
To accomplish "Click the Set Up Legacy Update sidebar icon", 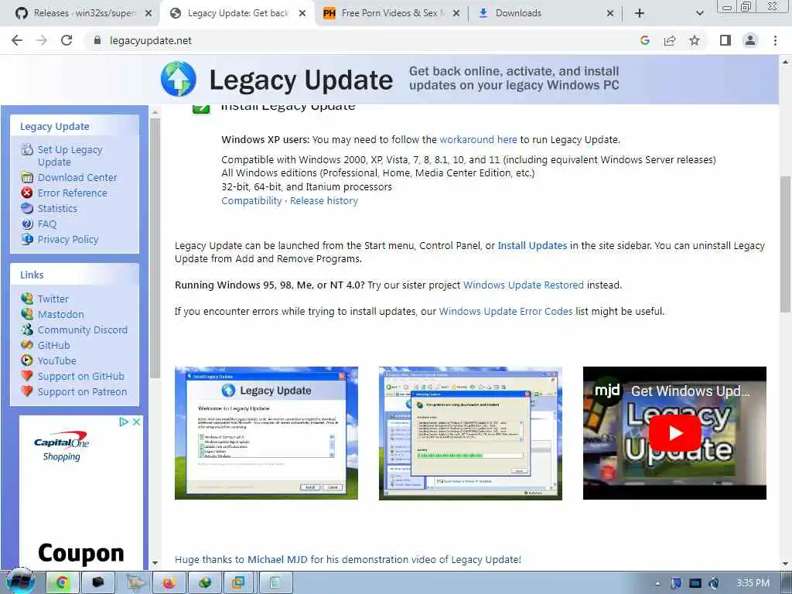I will pyautogui.click(x=27, y=149).
